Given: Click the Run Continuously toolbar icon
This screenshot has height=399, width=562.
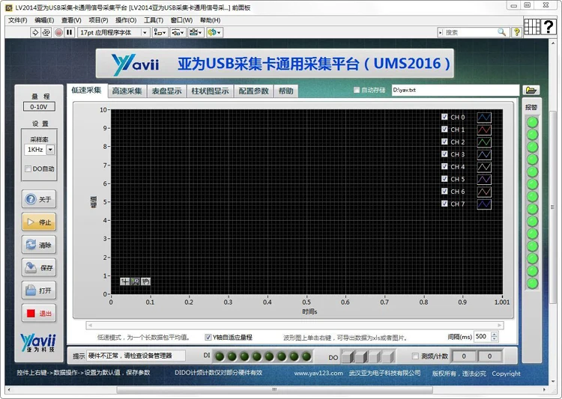Looking at the screenshot, I should 46,33.
